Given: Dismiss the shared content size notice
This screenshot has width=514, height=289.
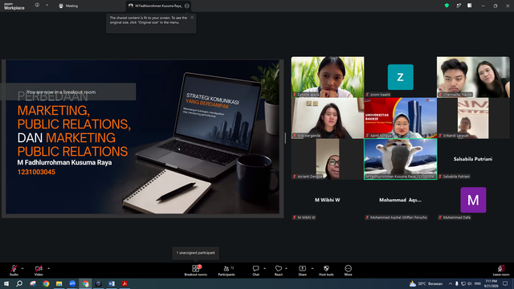Looking at the screenshot, I should coord(192,18).
